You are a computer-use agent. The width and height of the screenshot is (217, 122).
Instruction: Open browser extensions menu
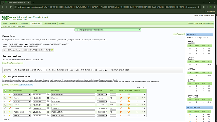(204, 7)
